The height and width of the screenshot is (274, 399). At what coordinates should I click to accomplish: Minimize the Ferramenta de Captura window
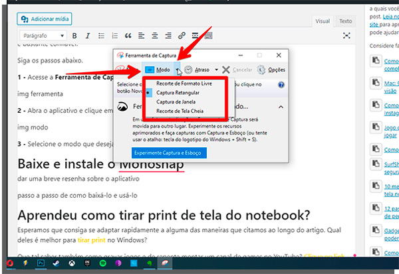[241, 55]
